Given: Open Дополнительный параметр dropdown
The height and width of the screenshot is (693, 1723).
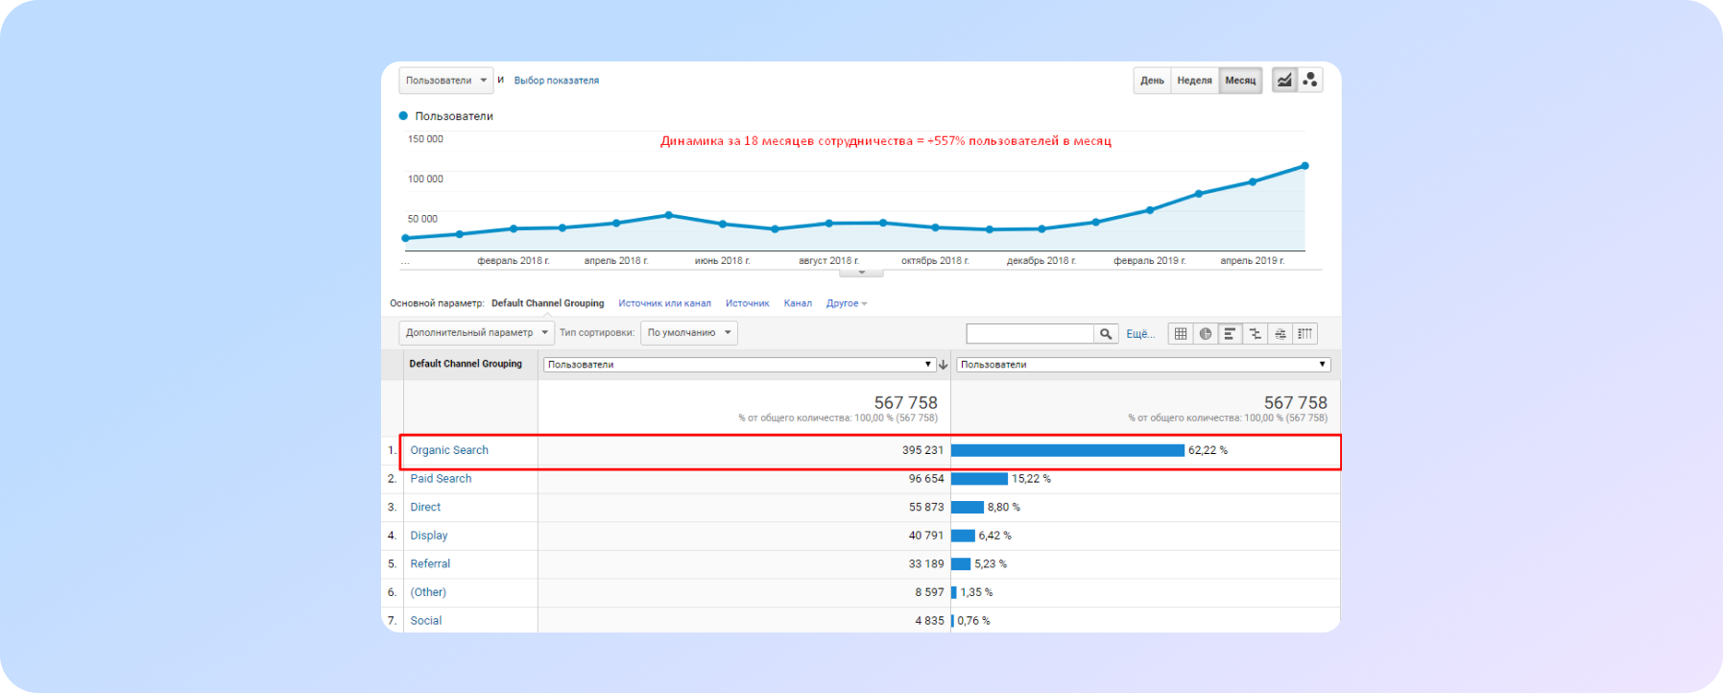Looking at the screenshot, I should coord(476,333).
